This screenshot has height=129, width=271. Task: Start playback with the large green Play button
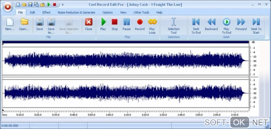[x=103, y=24]
